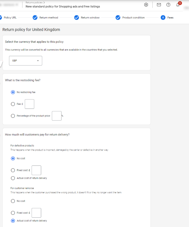Select Actual cost for defective products
This screenshot has width=189, height=227.
13,178
